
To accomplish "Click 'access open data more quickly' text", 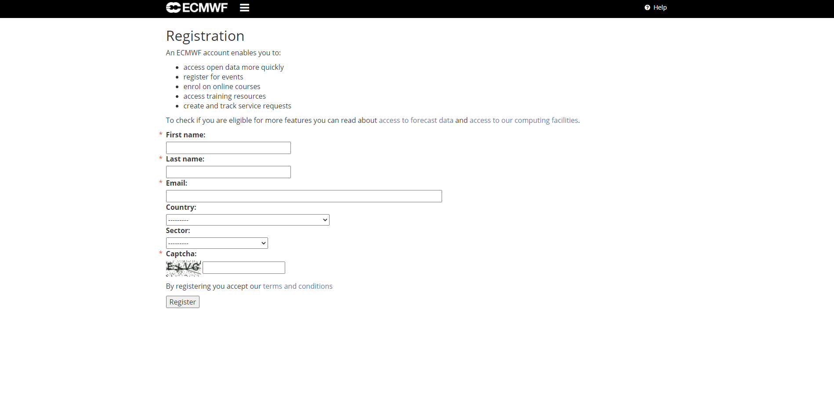I will tap(233, 67).
